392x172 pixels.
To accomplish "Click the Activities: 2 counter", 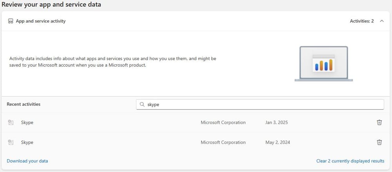I will pos(362,21).
